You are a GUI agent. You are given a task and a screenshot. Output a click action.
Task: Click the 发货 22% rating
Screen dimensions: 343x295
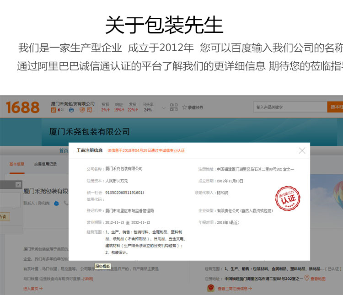tap(133, 107)
